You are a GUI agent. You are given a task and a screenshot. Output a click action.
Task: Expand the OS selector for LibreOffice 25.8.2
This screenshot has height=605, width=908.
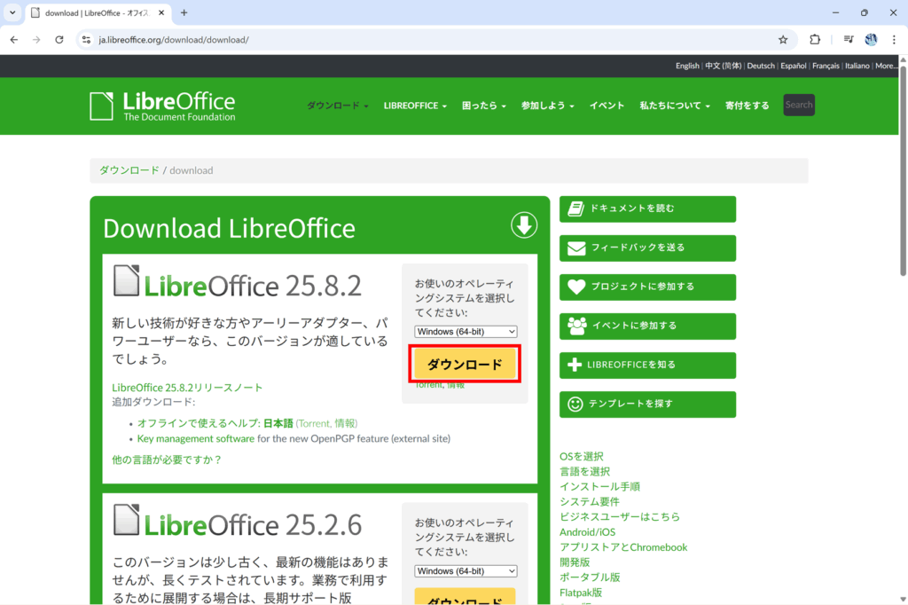click(466, 332)
